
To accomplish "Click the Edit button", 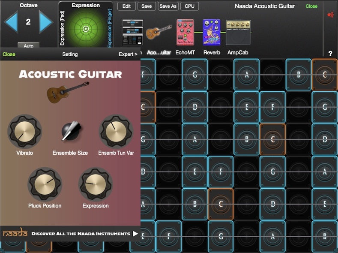I will [126, 6].
